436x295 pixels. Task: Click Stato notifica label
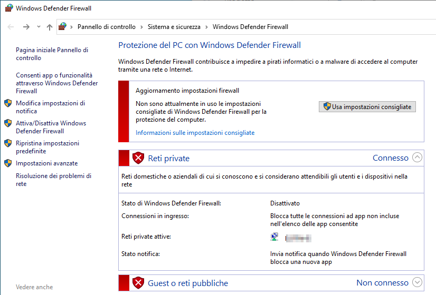click(x=141, y=254)
